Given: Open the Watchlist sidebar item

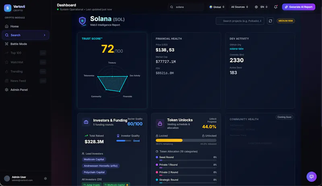Looking at the screenshot, I should click(25, 62).
